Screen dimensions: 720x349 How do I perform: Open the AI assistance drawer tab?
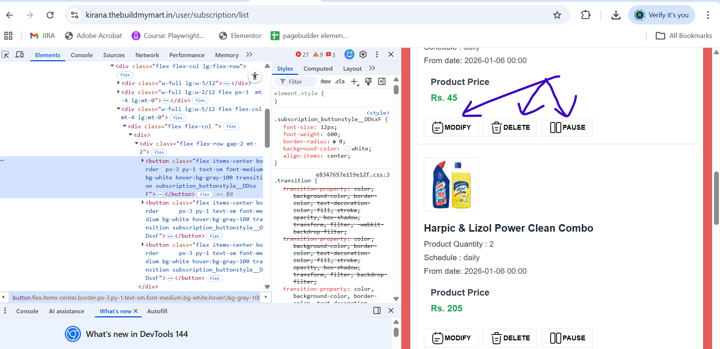[x=67, y=311]
